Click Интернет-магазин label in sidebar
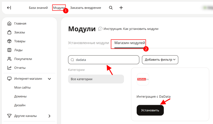213x124 pixels. 28,78
